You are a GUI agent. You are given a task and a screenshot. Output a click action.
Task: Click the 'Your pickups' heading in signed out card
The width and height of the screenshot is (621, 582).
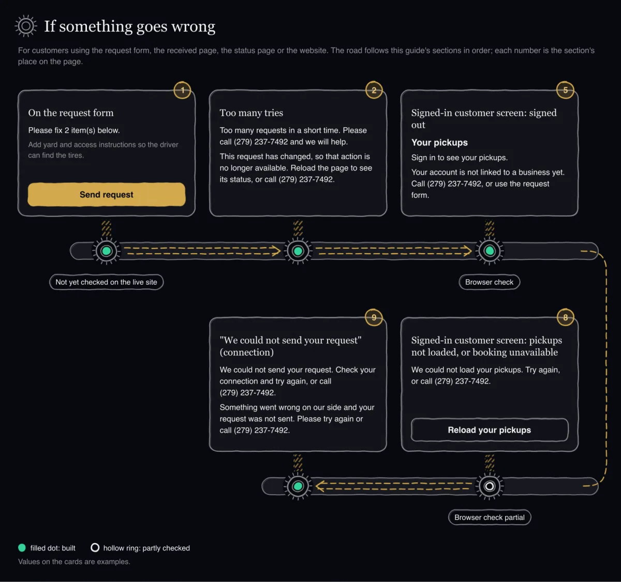(x=439, y=143)
